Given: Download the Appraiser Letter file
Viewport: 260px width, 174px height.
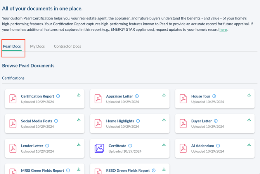Looking at the screenshot, I should [164, 95].
